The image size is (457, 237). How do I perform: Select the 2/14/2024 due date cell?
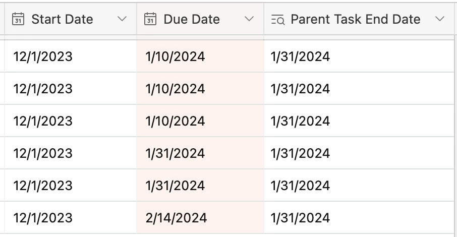pos(200,217)
